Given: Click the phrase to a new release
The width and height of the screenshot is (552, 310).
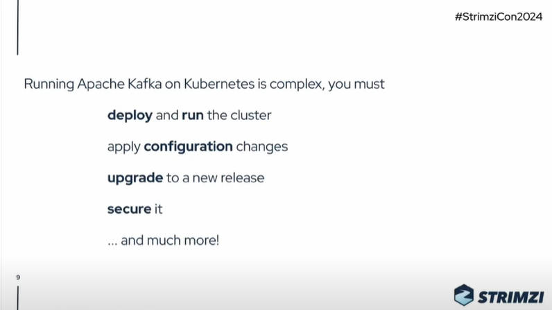Looking at the screenshot, I should click(216, 178).
